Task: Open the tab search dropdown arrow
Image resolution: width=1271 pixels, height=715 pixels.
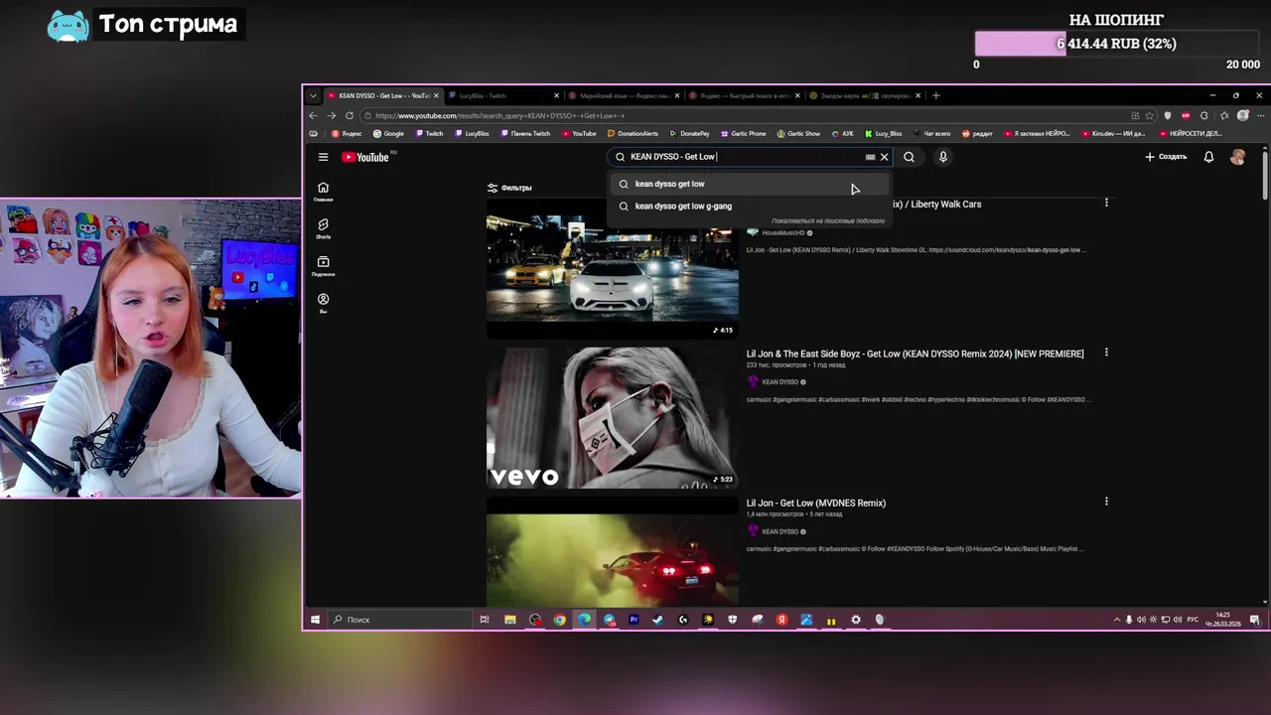Action: pos(313,96)
